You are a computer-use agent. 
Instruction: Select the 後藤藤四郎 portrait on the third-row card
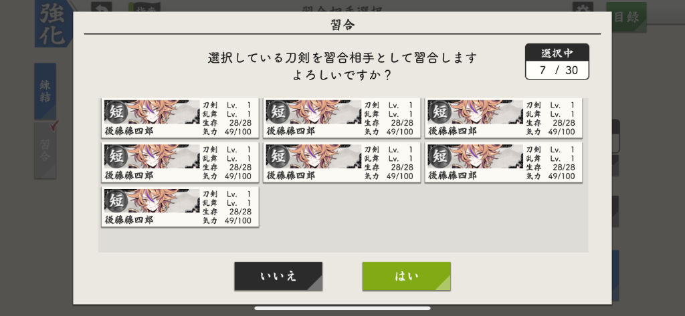[152, 201]
